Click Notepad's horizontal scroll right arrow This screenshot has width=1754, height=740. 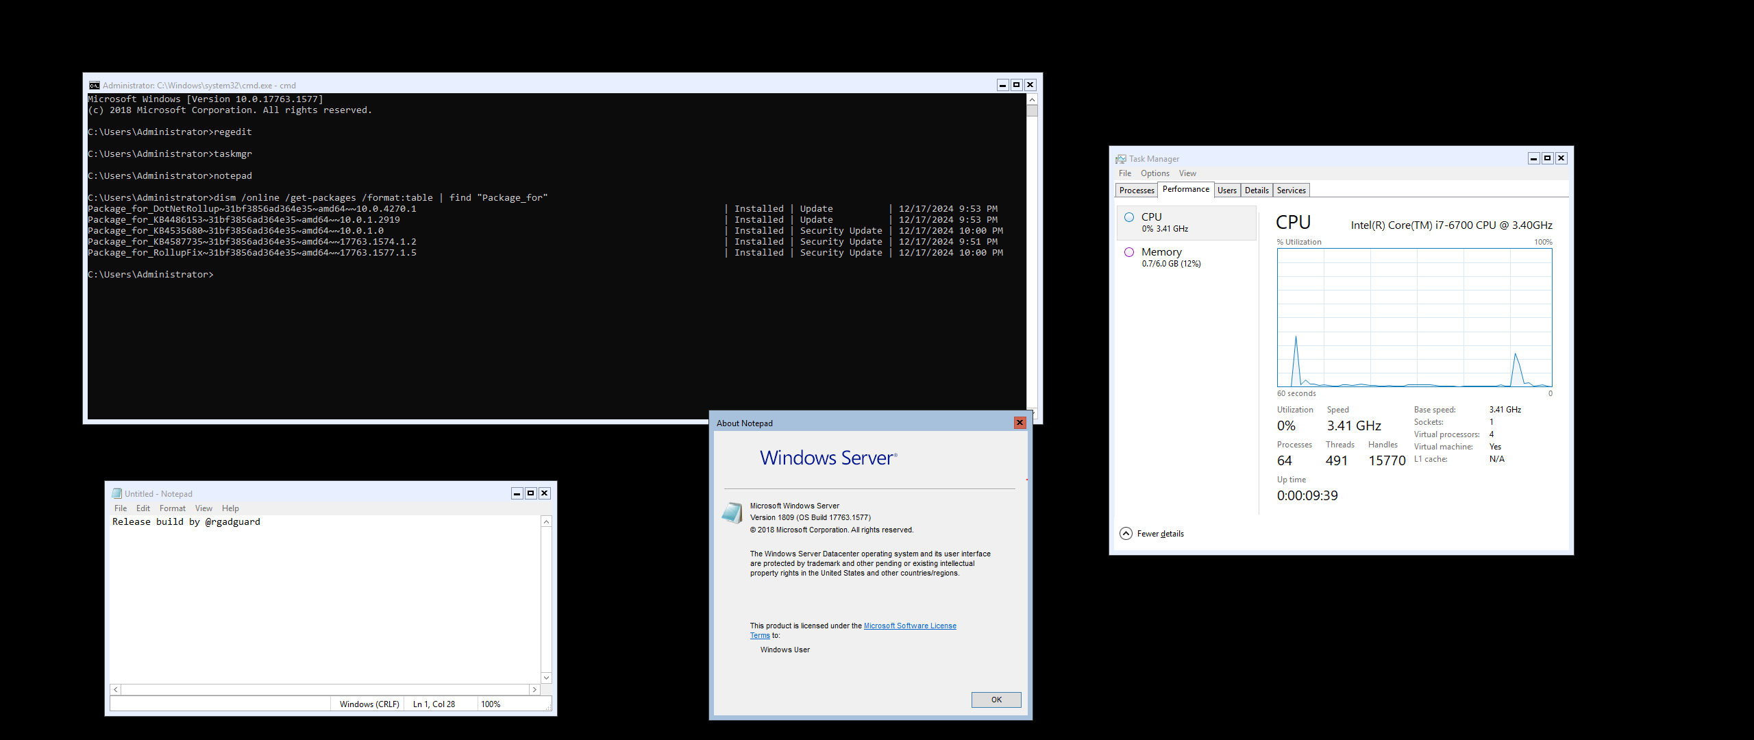click(x=534, y=690)
